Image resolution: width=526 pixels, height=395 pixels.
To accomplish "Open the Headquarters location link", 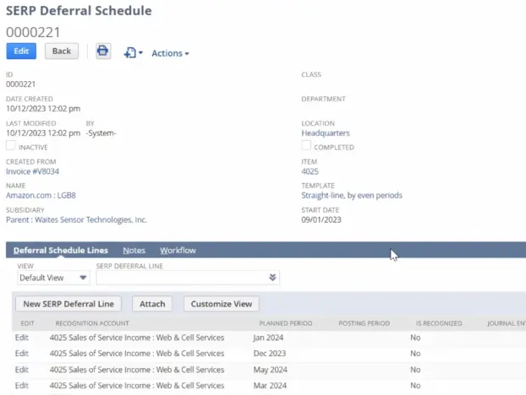I will [326, 133].
